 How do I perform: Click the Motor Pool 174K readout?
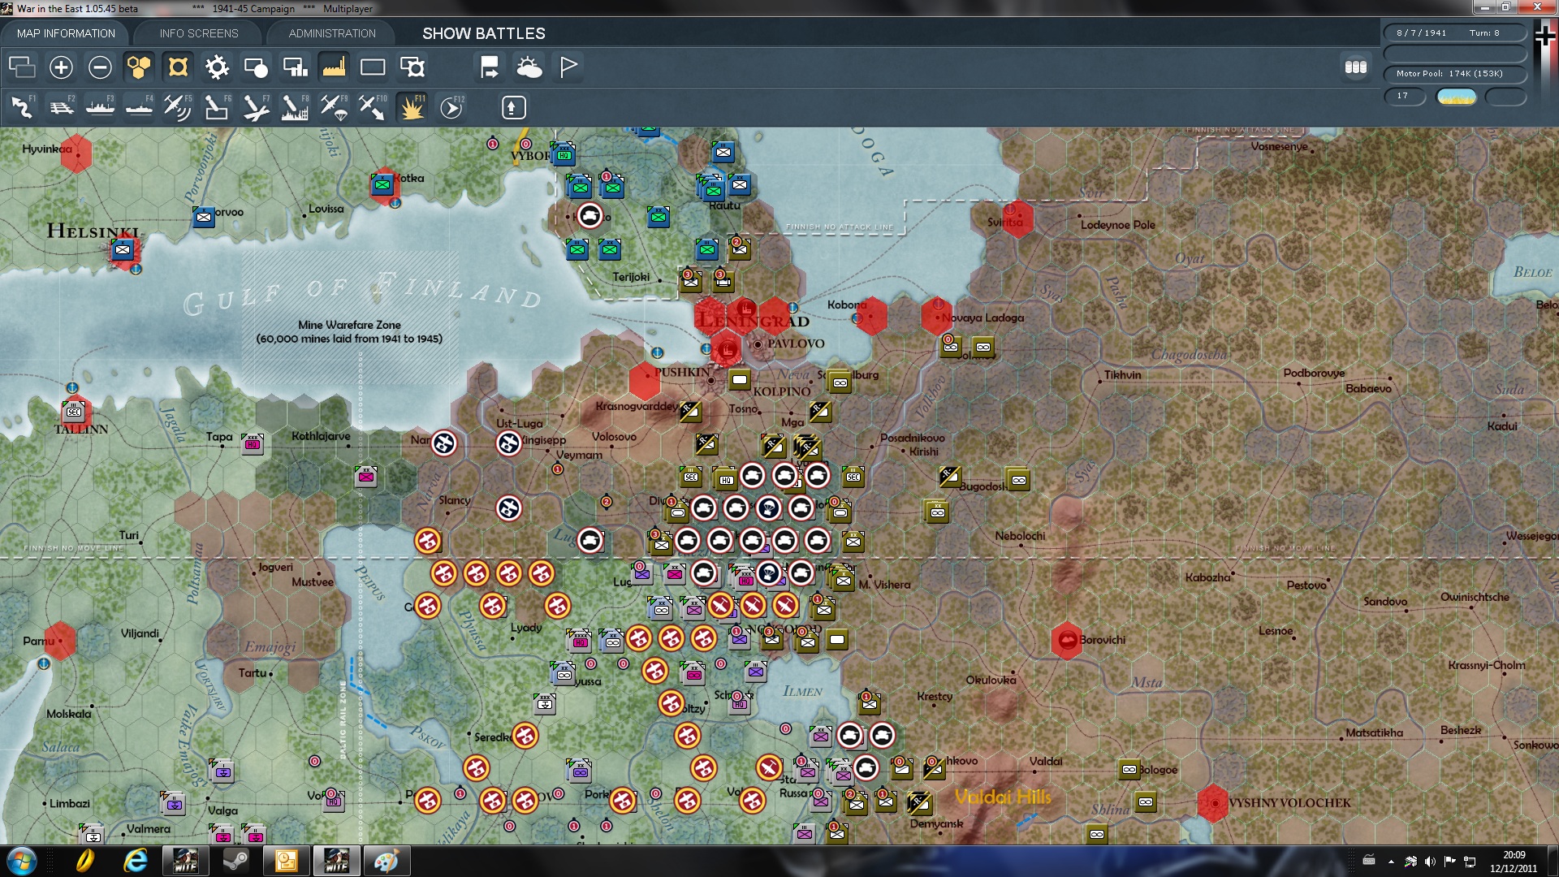click(x=1455, y=74)
